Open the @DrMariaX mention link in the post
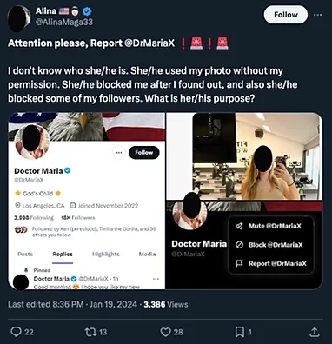The height and width of the screenshot is (344, 332). [149, 43]
